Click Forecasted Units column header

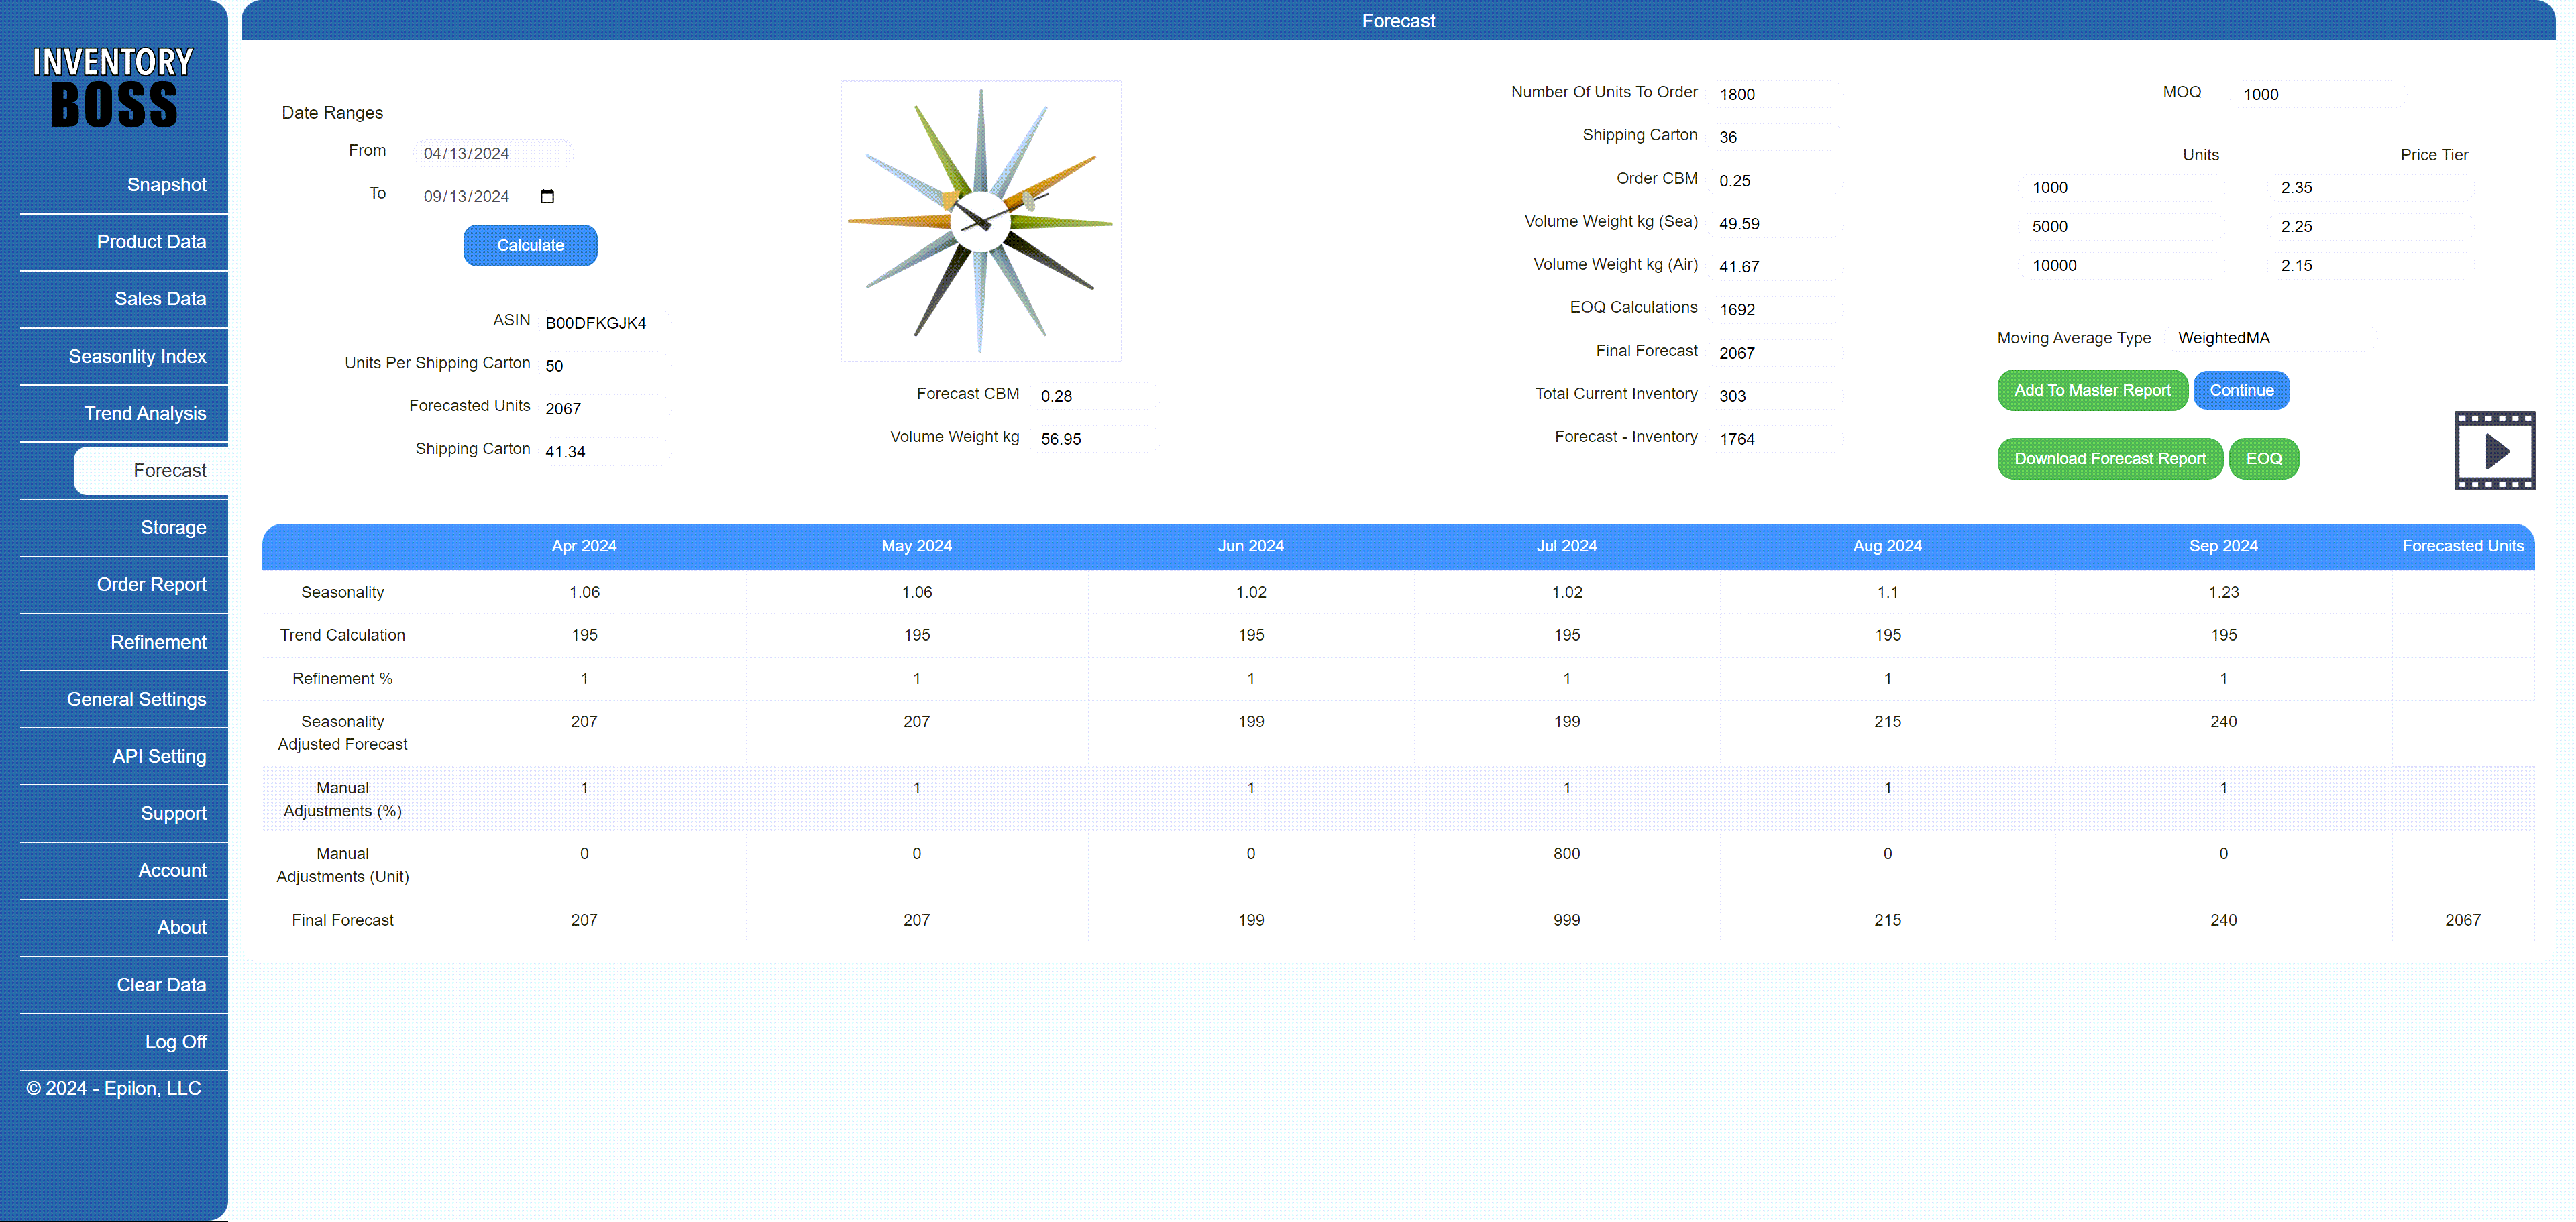pos(2462,546)
